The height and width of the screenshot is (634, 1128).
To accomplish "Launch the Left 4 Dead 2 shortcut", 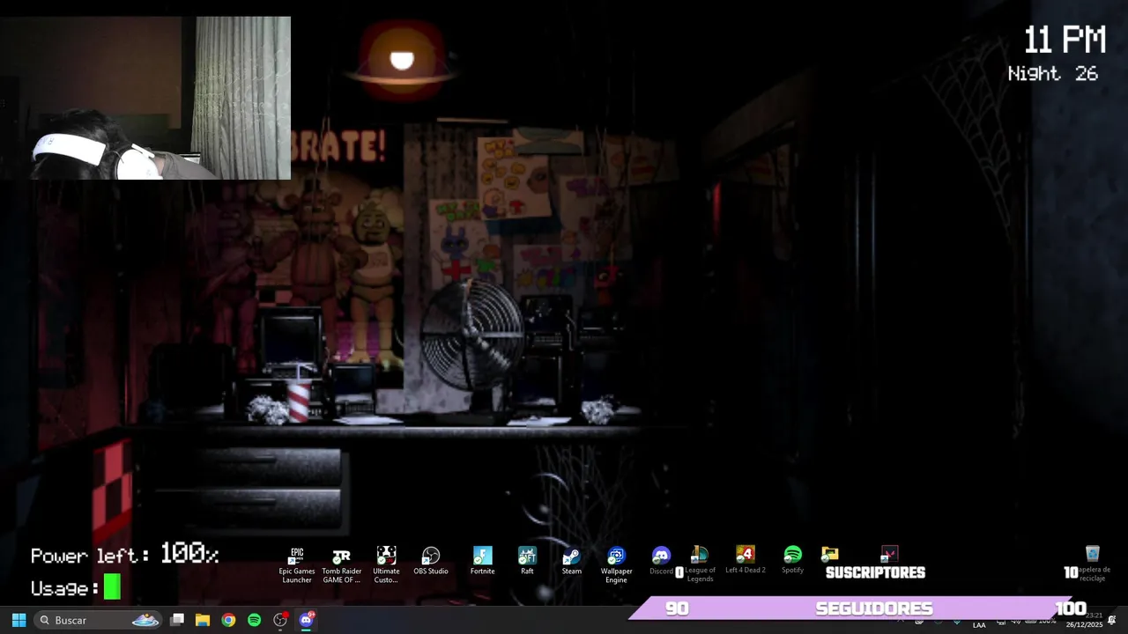I will [x=746, y=560].
